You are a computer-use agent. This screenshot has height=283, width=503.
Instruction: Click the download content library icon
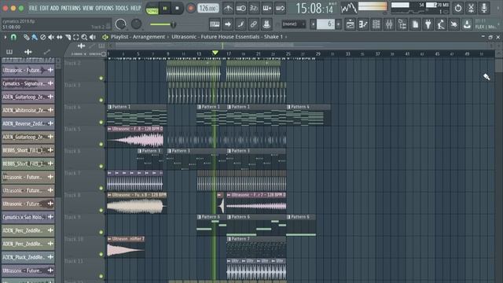click(x=467, y=24)
